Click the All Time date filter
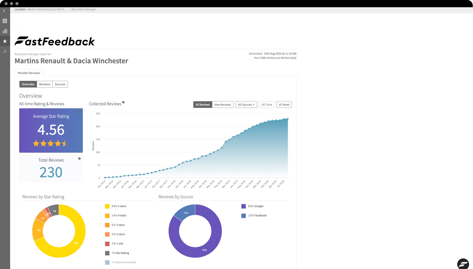 click(x=267, y=105)
